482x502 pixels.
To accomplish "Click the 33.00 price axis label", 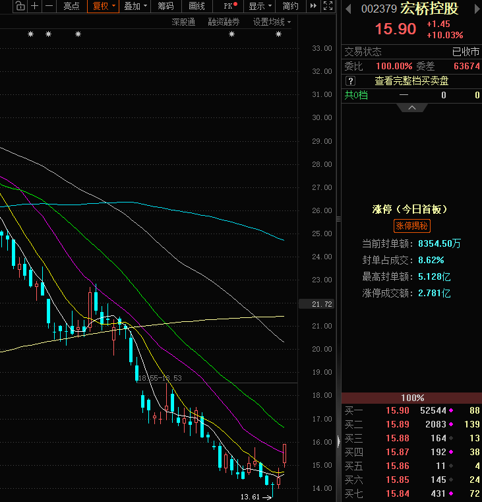I will click(x=322, y=48).
